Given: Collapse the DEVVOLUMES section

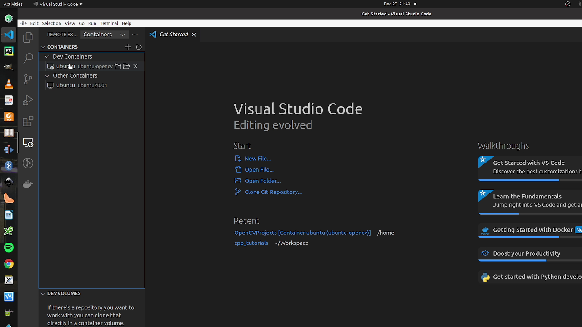Looking at the screenshot, I should coord(43,293).
